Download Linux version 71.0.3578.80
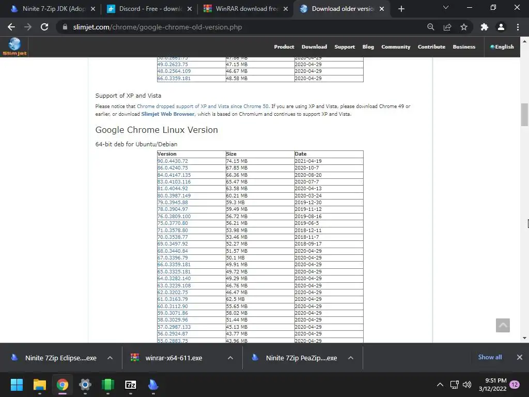Image resolution: width=529 pixels, height=397 pixels. (173, 230)
